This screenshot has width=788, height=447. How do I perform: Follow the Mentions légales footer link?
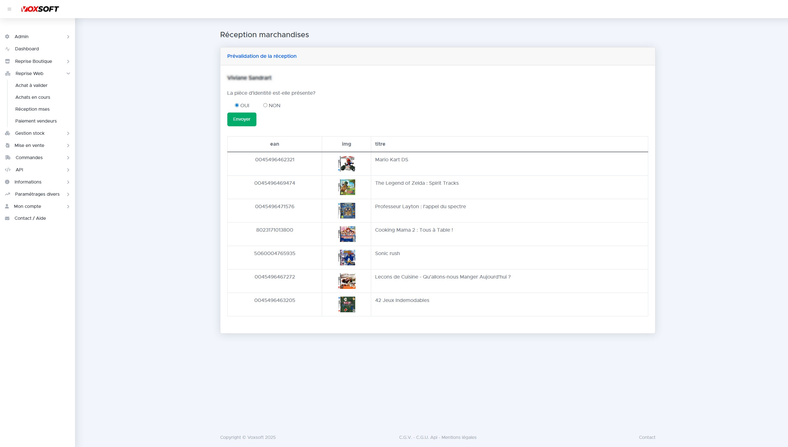[x=459, y=437]
